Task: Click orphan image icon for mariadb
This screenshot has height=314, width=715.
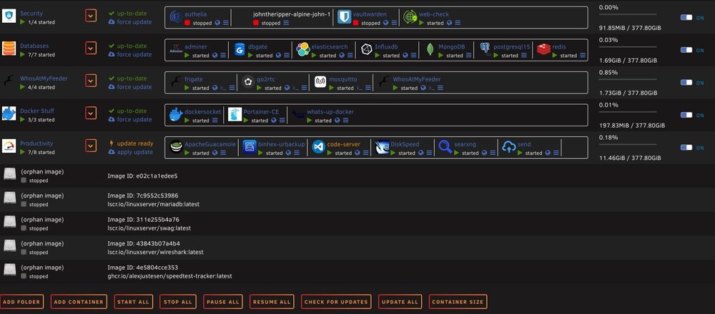Action: pyautogui.click(x=10, y=198)
